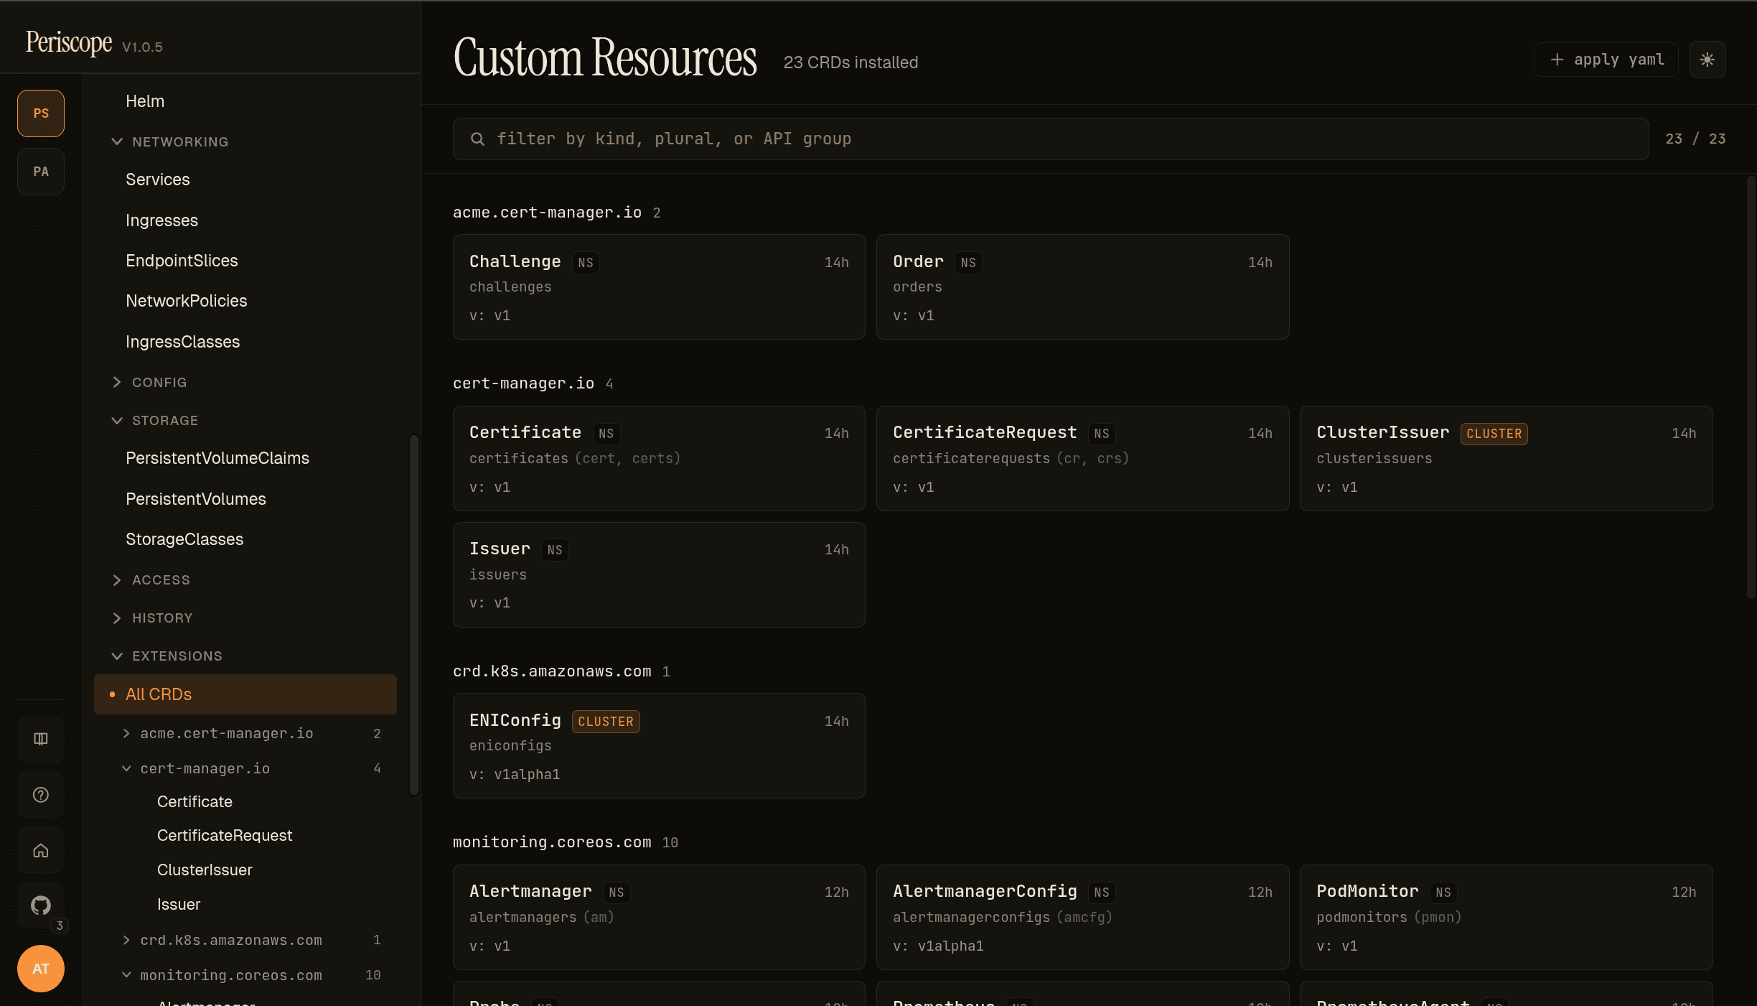Screen dimensions: 1757x1006
Task: Open ClusterIssuer in the sidebar tree
Action: pyautogui.click(x=205, y=870)
